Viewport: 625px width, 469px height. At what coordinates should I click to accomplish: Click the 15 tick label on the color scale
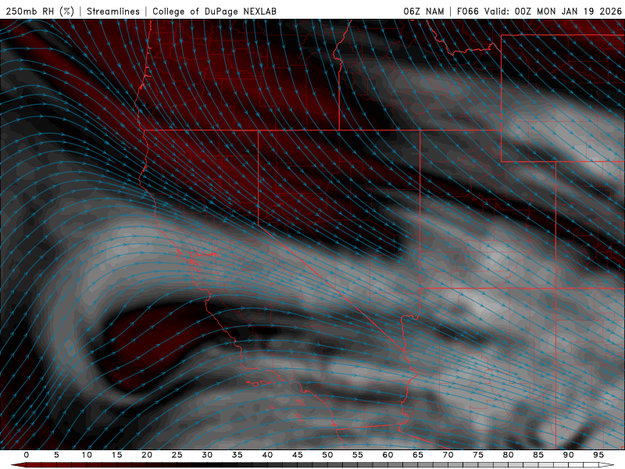pos(116,455)
